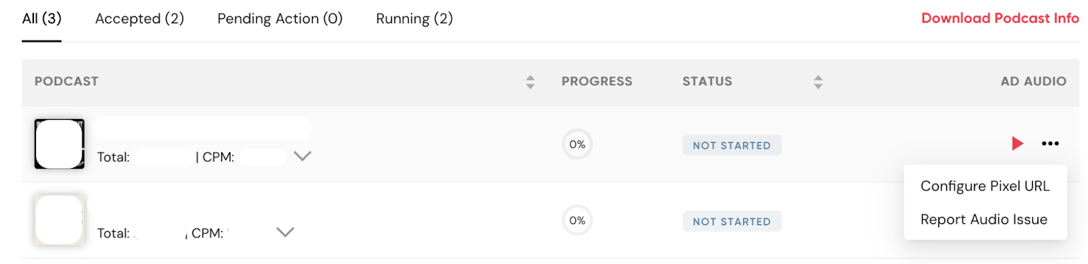Viewport: 1088px width, 264px height.
Task: Click the first row's Not Started badge
Action: (732, 145)
